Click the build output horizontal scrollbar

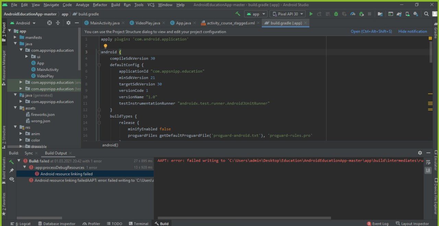(x=244, y=218)
